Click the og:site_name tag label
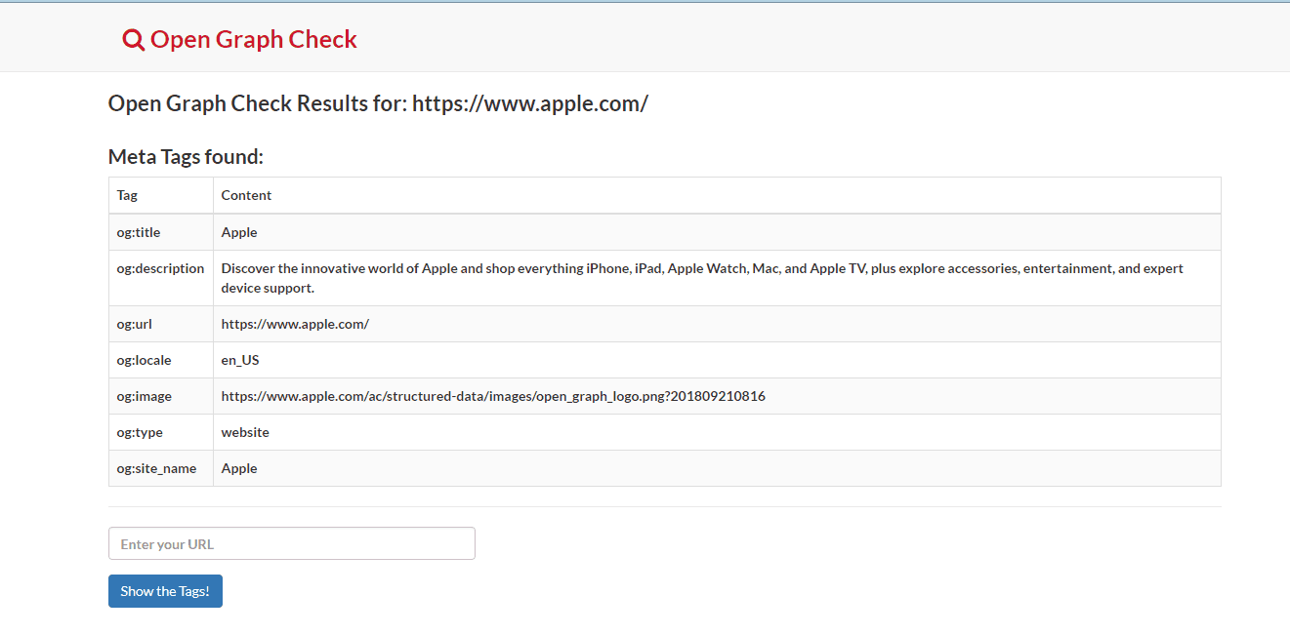 (156, 468)
